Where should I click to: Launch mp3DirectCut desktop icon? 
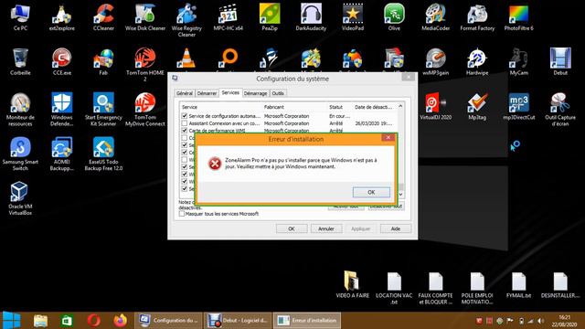518,106
